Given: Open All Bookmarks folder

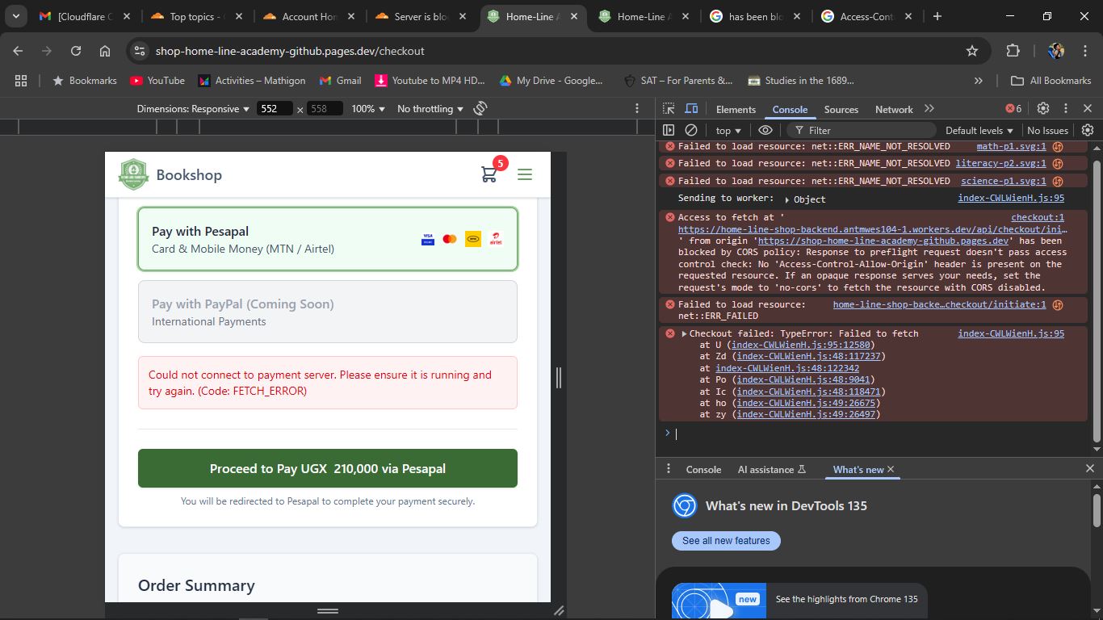Looking at the screenshot, I should 1052,81.
